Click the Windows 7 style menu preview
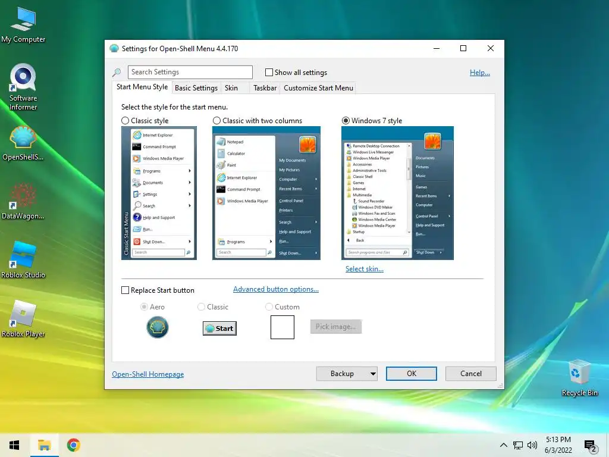The height and width of the screenshot is (457, 609). (x=397, y=193)
